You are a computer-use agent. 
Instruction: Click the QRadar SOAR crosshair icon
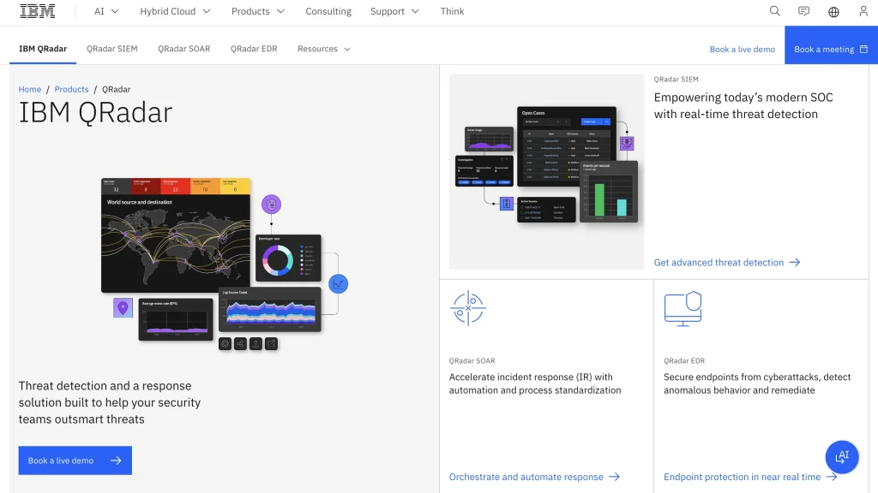(468, 308)
